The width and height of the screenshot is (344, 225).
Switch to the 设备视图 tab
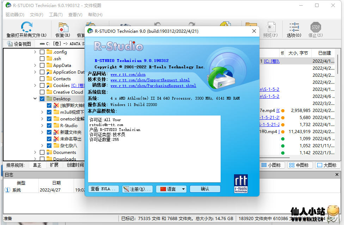(x=19, y=44)
